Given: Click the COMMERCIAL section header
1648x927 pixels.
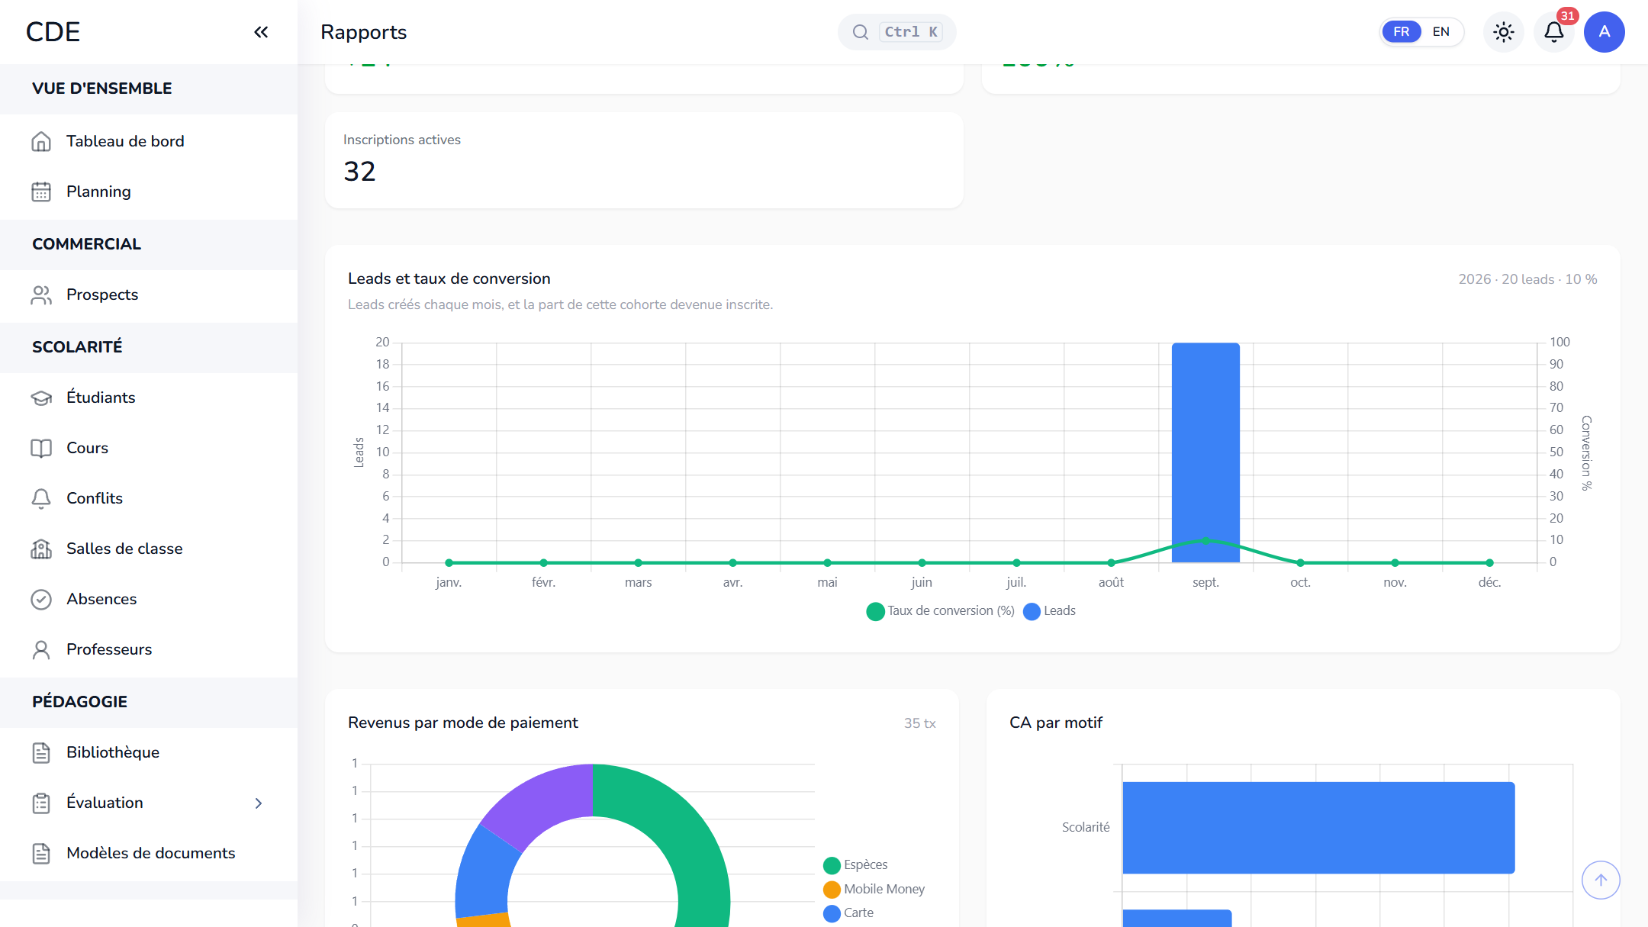Looking at the screenshot, I should coord(86,244).
